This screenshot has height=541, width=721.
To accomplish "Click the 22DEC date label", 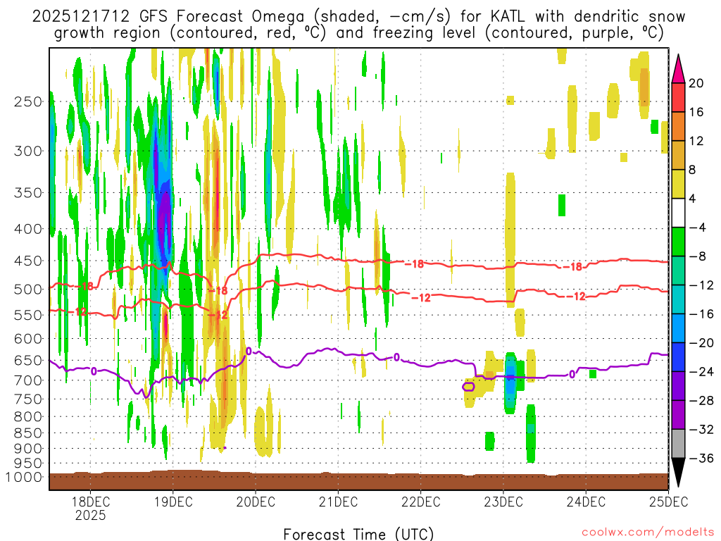I will (x=421, y=502).
